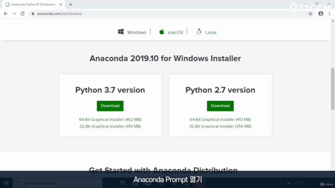335x188 pixels.
Task: Choose the Windows installer tab
Action: coord(137,32)
